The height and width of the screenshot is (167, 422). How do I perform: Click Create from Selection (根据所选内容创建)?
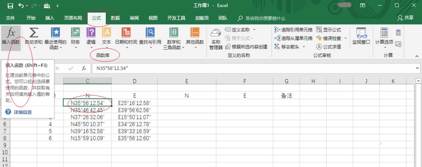click(x=246, y=47)
